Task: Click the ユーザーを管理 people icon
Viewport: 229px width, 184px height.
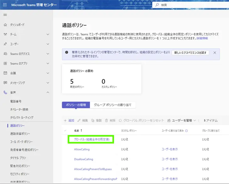Action: pyautogui.click(x=169, y=121)
